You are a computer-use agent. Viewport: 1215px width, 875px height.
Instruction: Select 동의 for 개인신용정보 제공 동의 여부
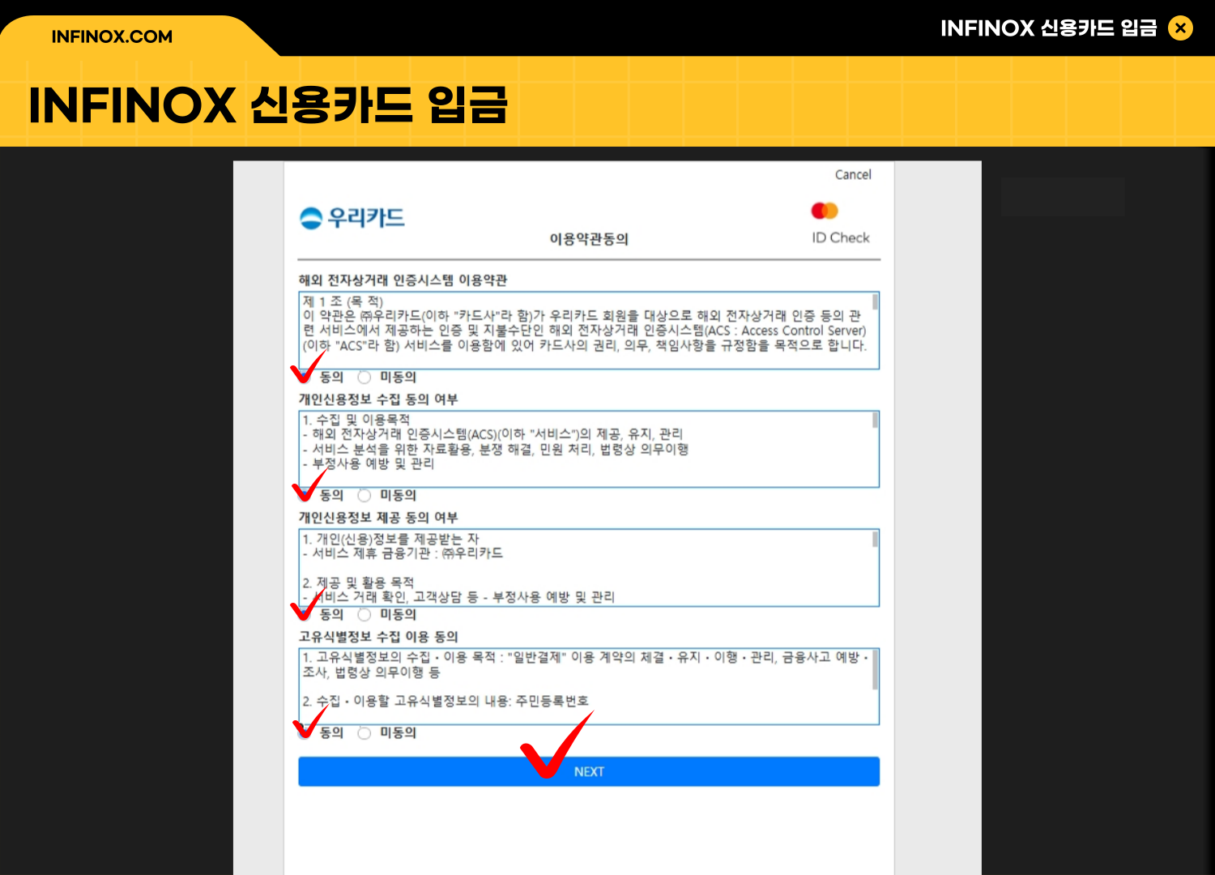304,614
